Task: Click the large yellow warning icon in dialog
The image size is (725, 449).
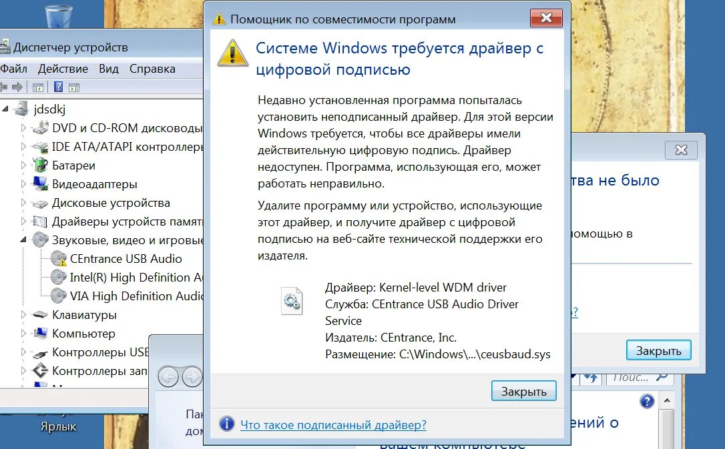Action: (x=232, y=53)
